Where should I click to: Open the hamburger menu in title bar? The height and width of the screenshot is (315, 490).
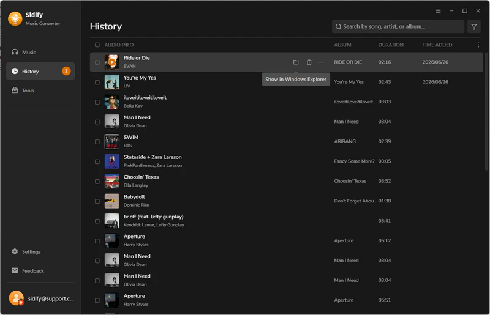(x=439, y=11)
